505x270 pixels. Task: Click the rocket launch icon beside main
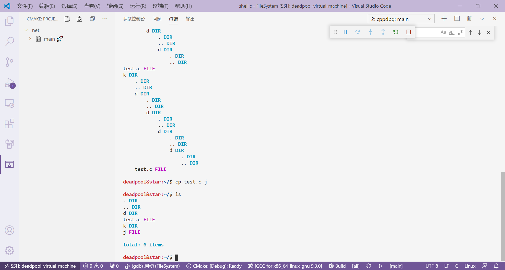tap(60, 39)
